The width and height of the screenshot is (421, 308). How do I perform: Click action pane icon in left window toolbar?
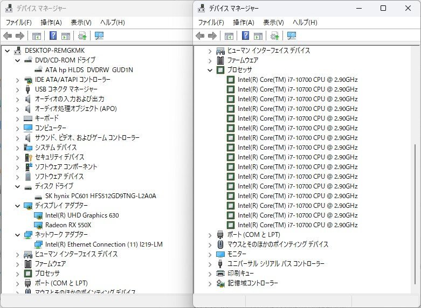pos(66,36)
